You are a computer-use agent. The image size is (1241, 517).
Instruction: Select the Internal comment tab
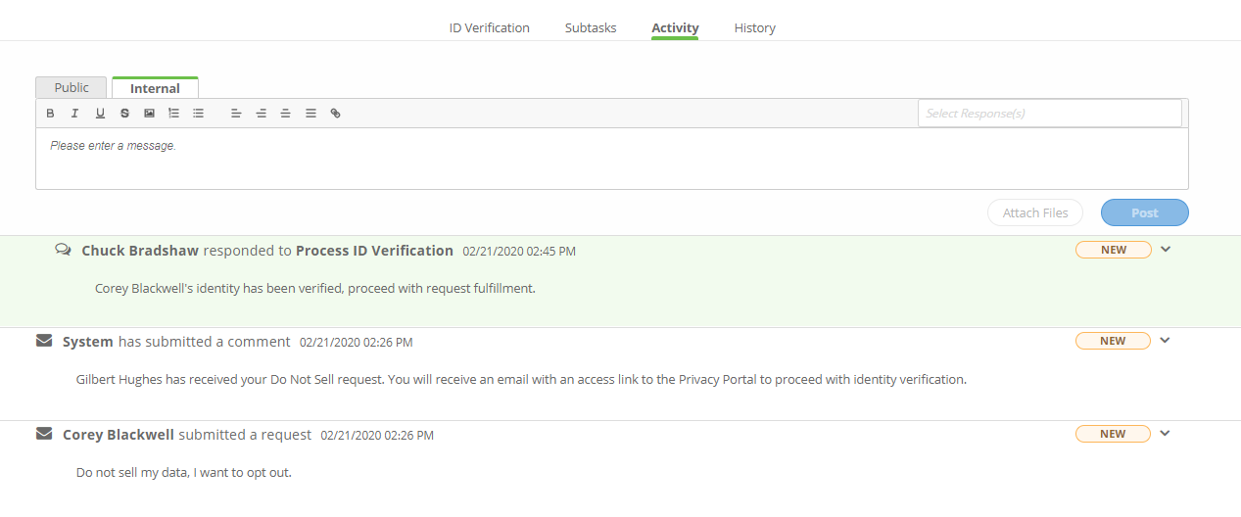coord(155,88)
